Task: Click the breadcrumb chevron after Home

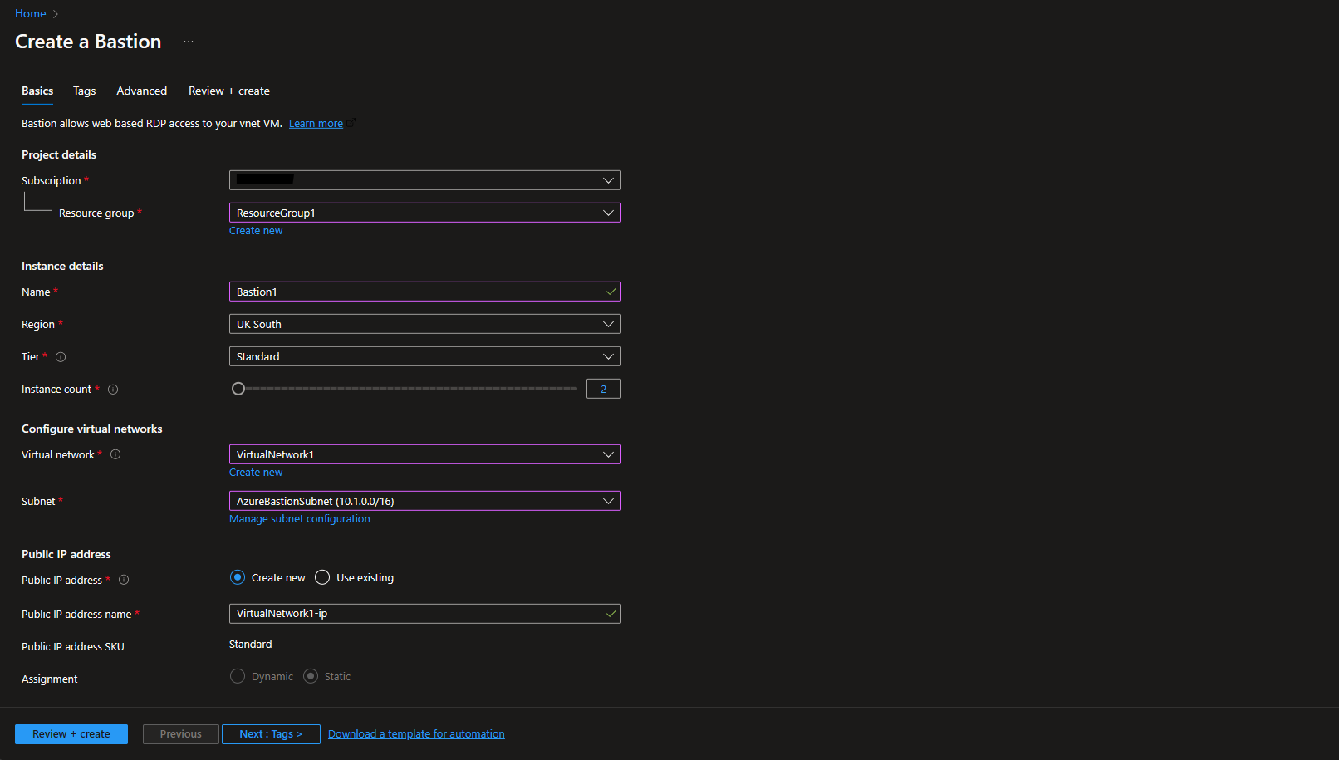Action: [56, 14]
